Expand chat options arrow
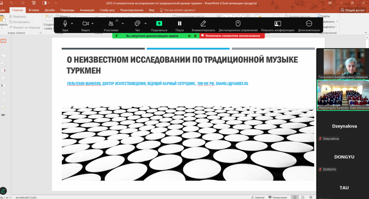 [x=146, y=23]
